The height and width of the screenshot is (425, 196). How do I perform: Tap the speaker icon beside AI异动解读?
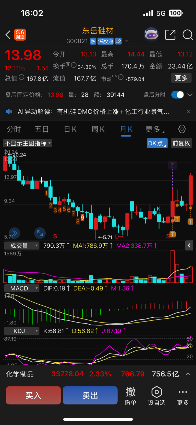coord(9,111)
